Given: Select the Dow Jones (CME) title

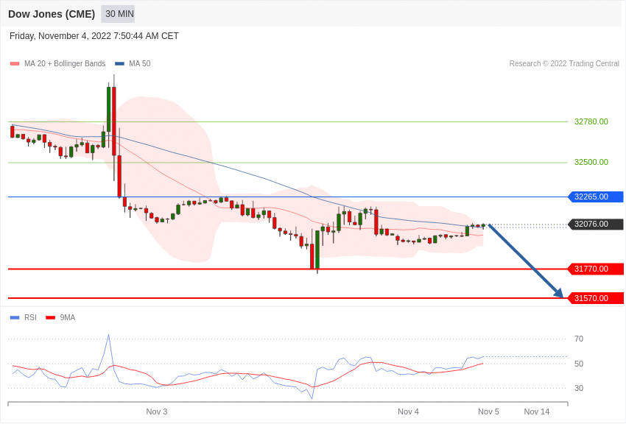Looking at the screenshot, I should point(52,14).
